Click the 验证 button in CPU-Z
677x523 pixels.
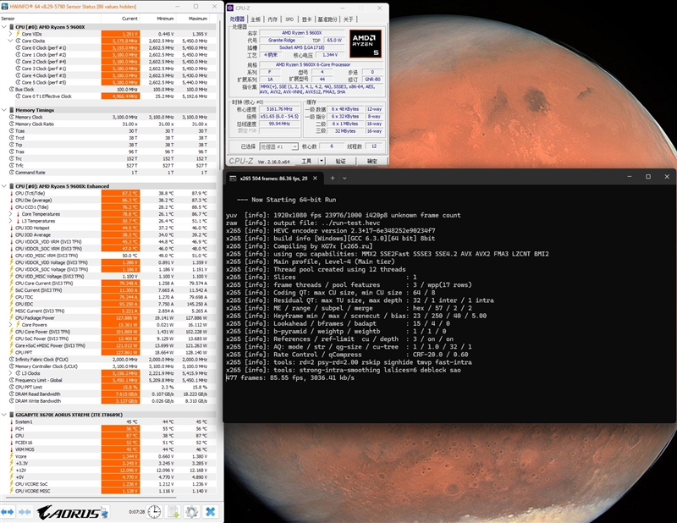pyautogui.click(x=340, y=160)
